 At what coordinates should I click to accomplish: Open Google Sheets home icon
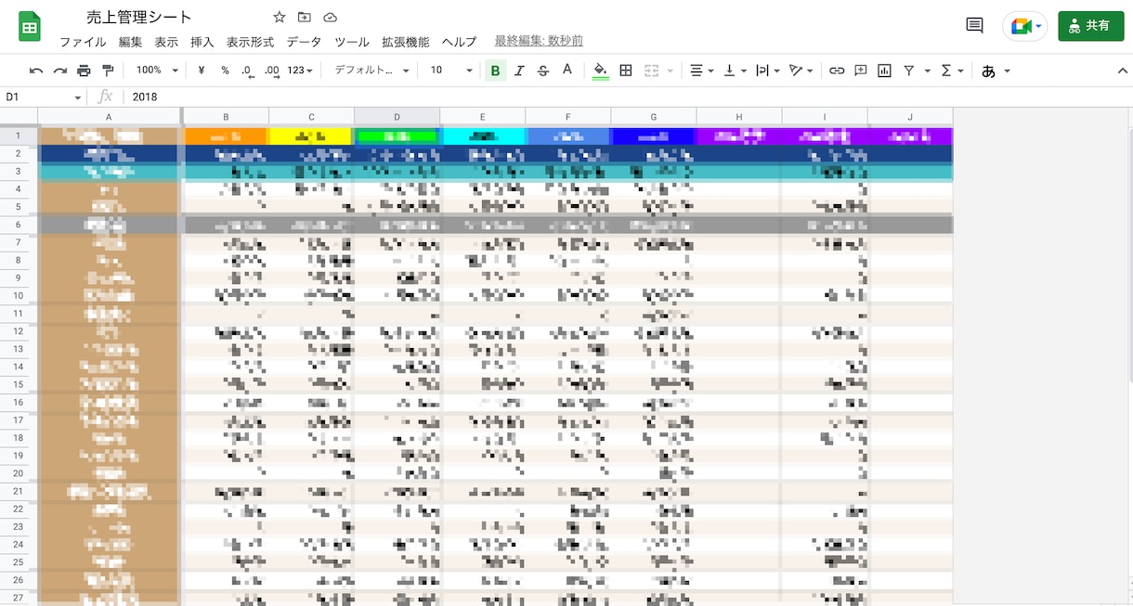tap(30, 26)
